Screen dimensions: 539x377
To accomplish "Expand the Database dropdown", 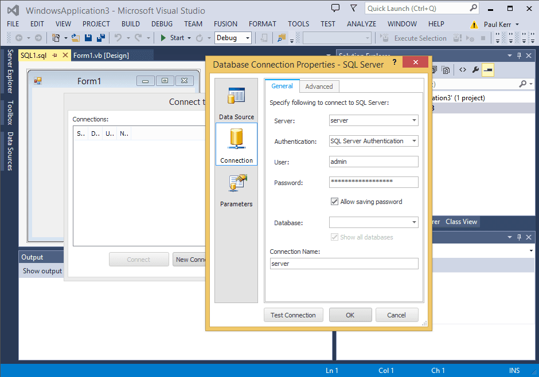I will pyautogui.click(x=414, y=222).
